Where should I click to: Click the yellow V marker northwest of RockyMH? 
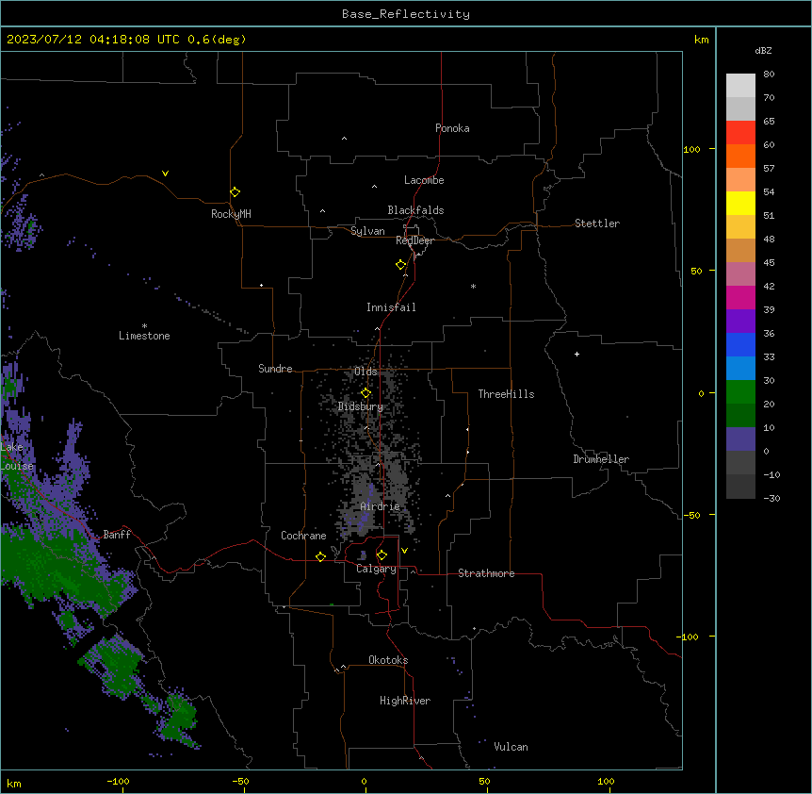(x=165, y=174)
